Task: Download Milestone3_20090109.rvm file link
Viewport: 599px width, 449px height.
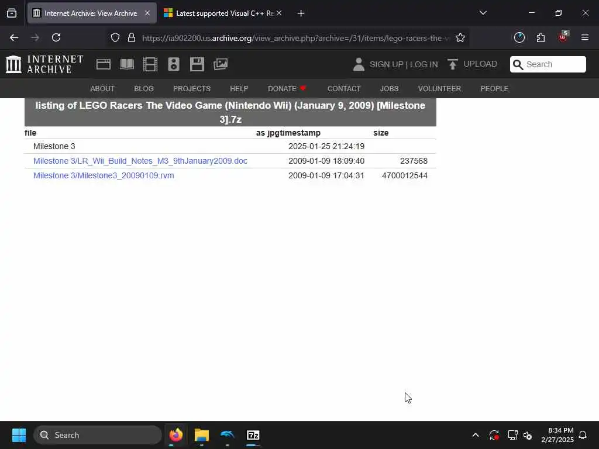Action: 104,175
